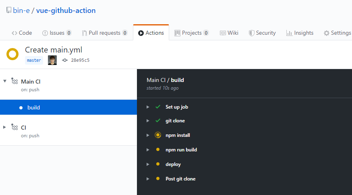Expand the git clone step
Viewport: 352px width, 195px height.
point(148,121)
